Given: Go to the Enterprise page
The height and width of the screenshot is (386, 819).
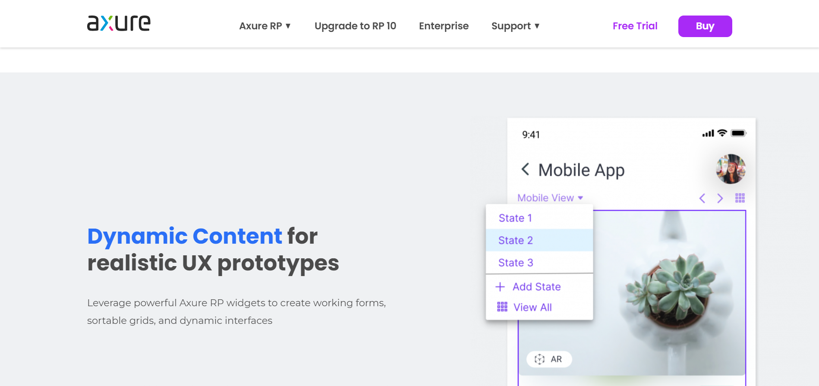Looking at the screenshot, I should pyautogui.click(x=444, y=26).
